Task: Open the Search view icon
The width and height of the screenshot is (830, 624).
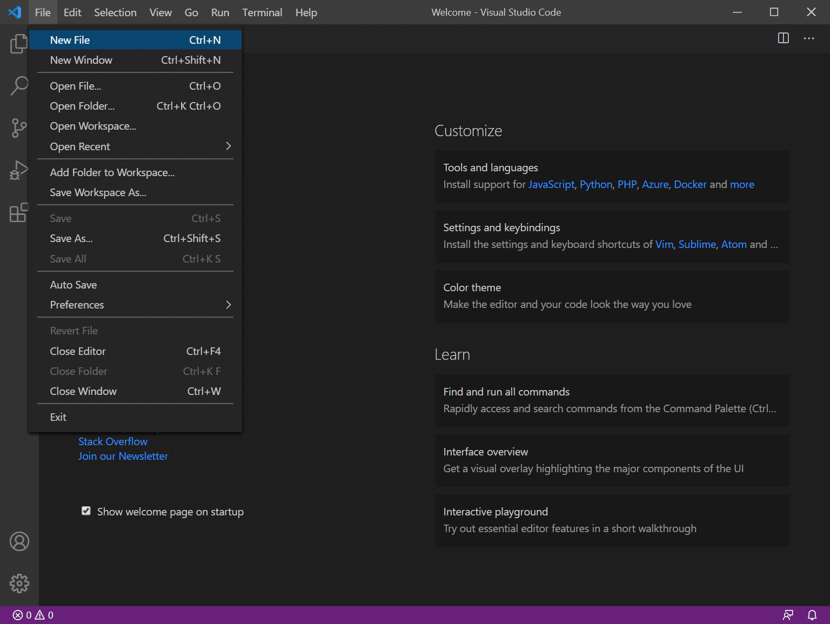Action: (19, 85)
